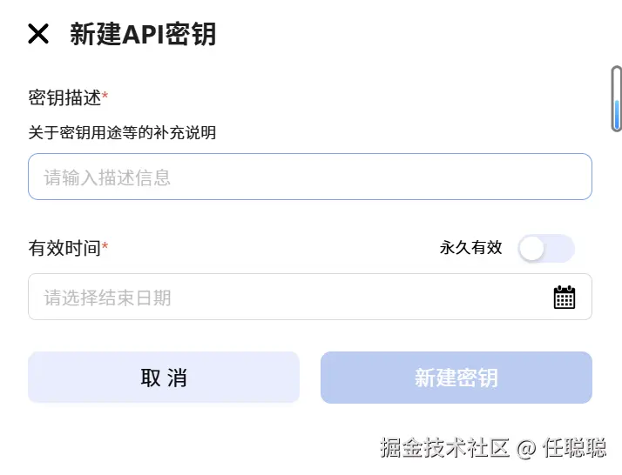622x475 pixels.
Task: Enable the 永久有效 toggle switch
Action: tap(545, 248)
